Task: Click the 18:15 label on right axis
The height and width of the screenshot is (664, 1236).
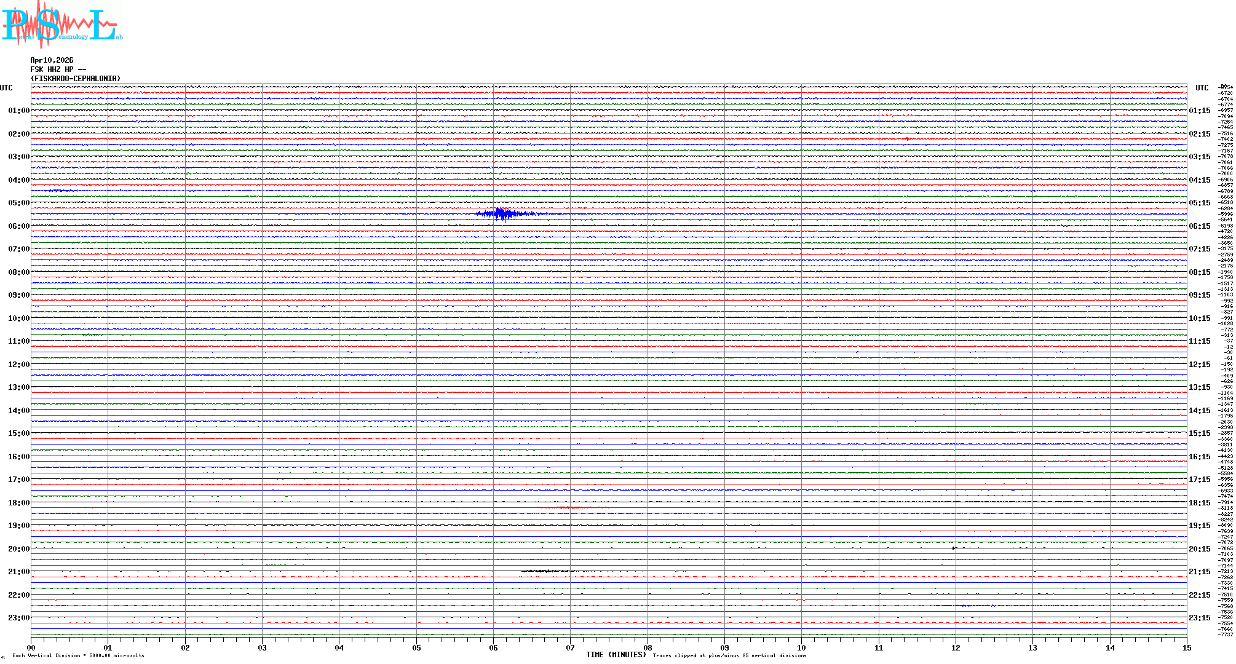Action: 1199,503
